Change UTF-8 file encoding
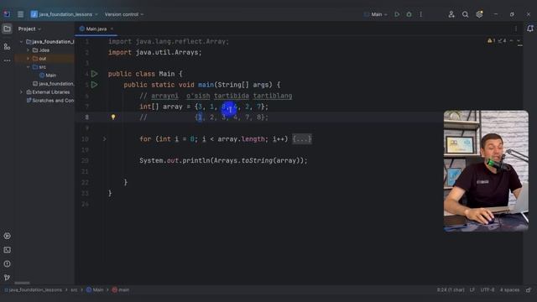This screenshot has height=302, width=537. [x=487, y=289]
